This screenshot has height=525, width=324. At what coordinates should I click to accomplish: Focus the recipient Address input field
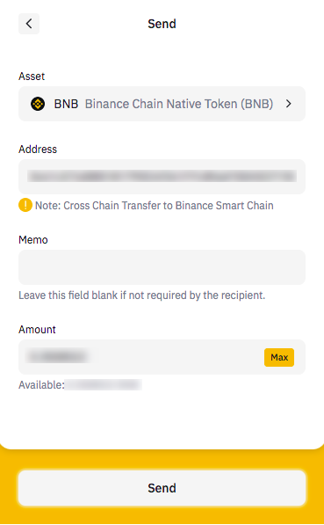click(x=162, y=177)
